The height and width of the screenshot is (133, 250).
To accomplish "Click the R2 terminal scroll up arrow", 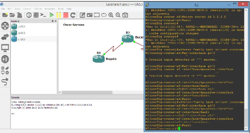I will tap(246, 10).
